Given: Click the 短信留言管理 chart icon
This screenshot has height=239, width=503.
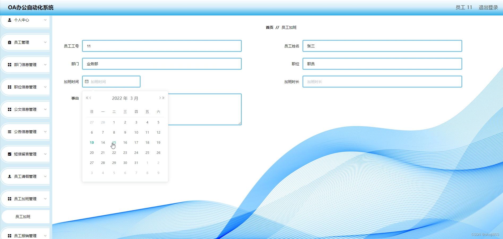Looking at the screenshot, I should point(9,154).
